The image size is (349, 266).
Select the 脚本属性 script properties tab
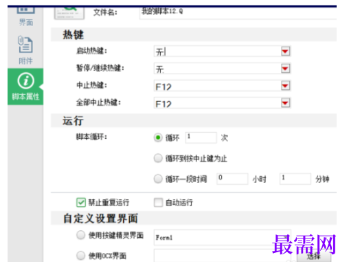point(25,87)
